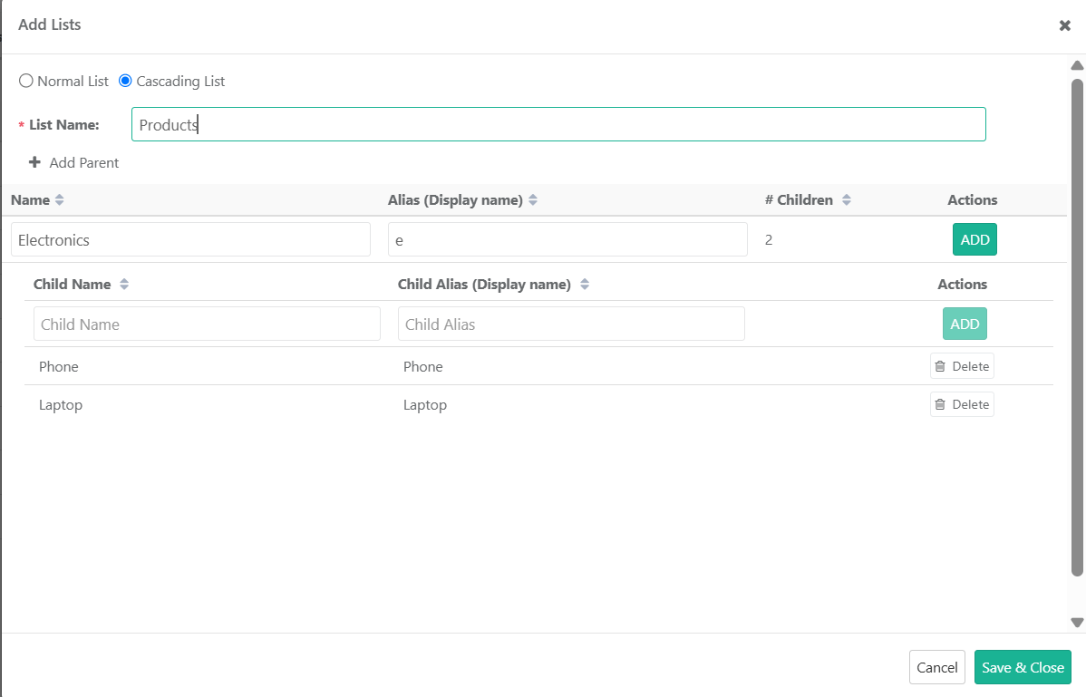This screenshot has width=1086, height=697.
Task: Focus the List Name text field
Action: pyautogui.click(x=558, y=125)
